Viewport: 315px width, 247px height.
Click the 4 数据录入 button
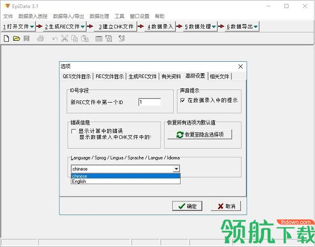click(x=160, y=27)
